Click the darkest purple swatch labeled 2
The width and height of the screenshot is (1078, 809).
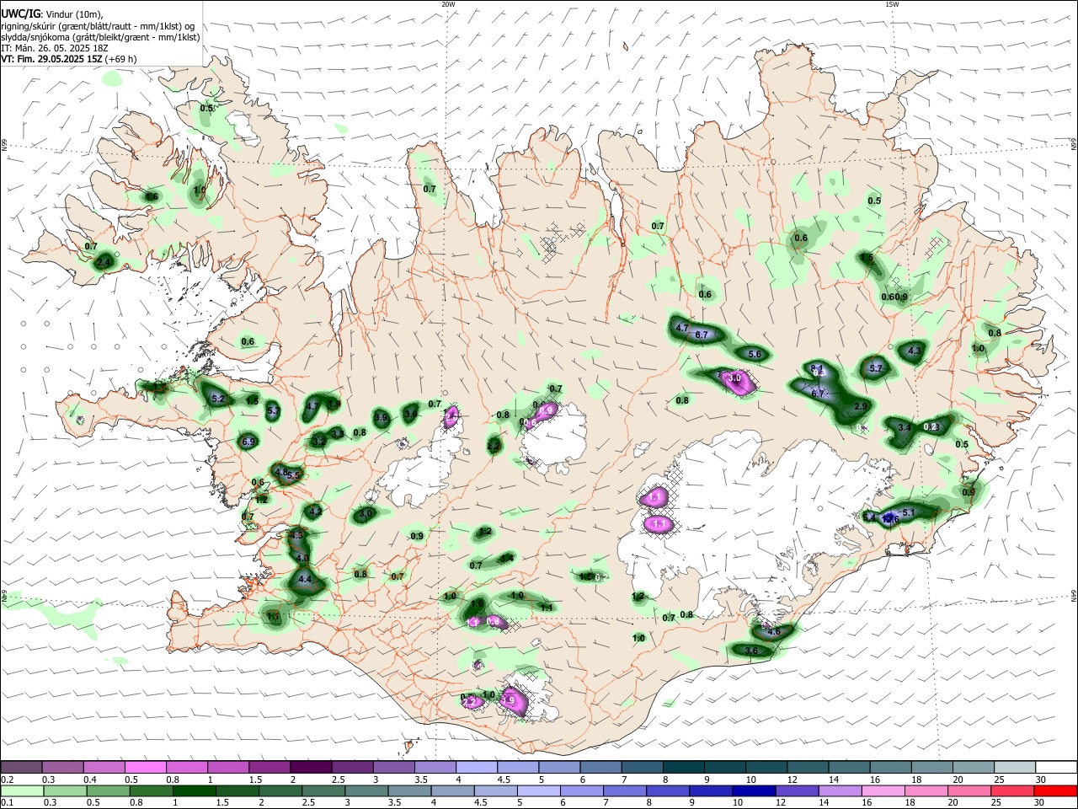(x=311, y=767)
